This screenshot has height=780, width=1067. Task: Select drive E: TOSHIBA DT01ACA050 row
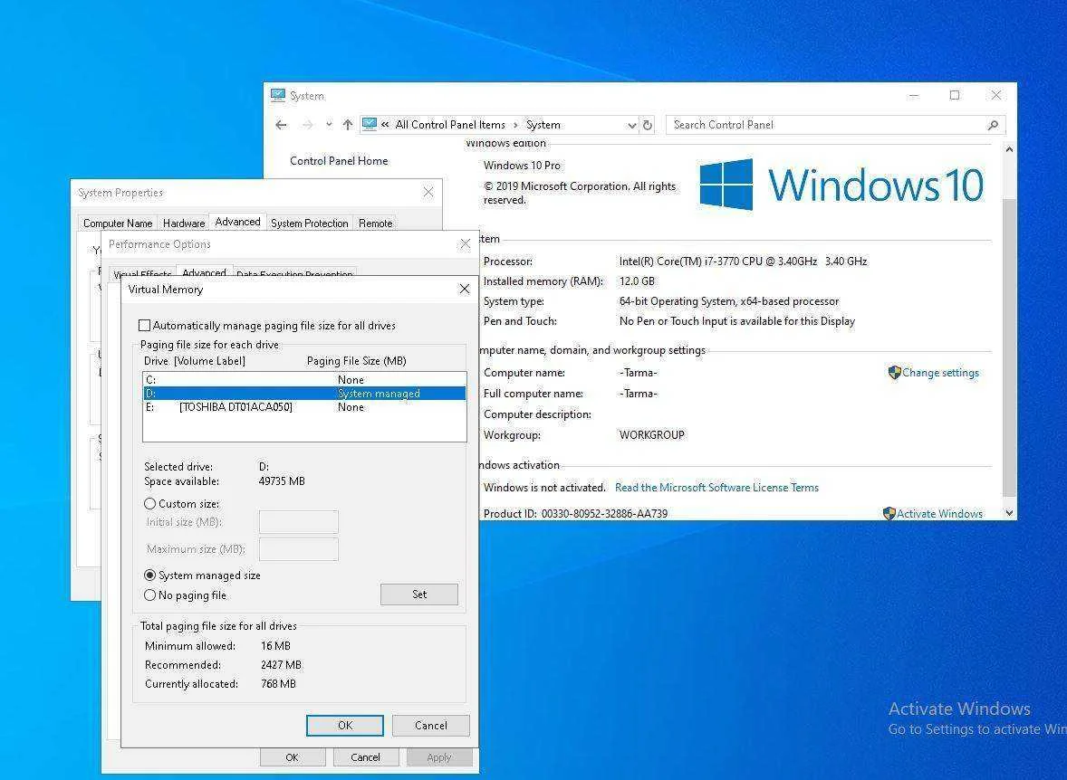(x=304, y=406)
